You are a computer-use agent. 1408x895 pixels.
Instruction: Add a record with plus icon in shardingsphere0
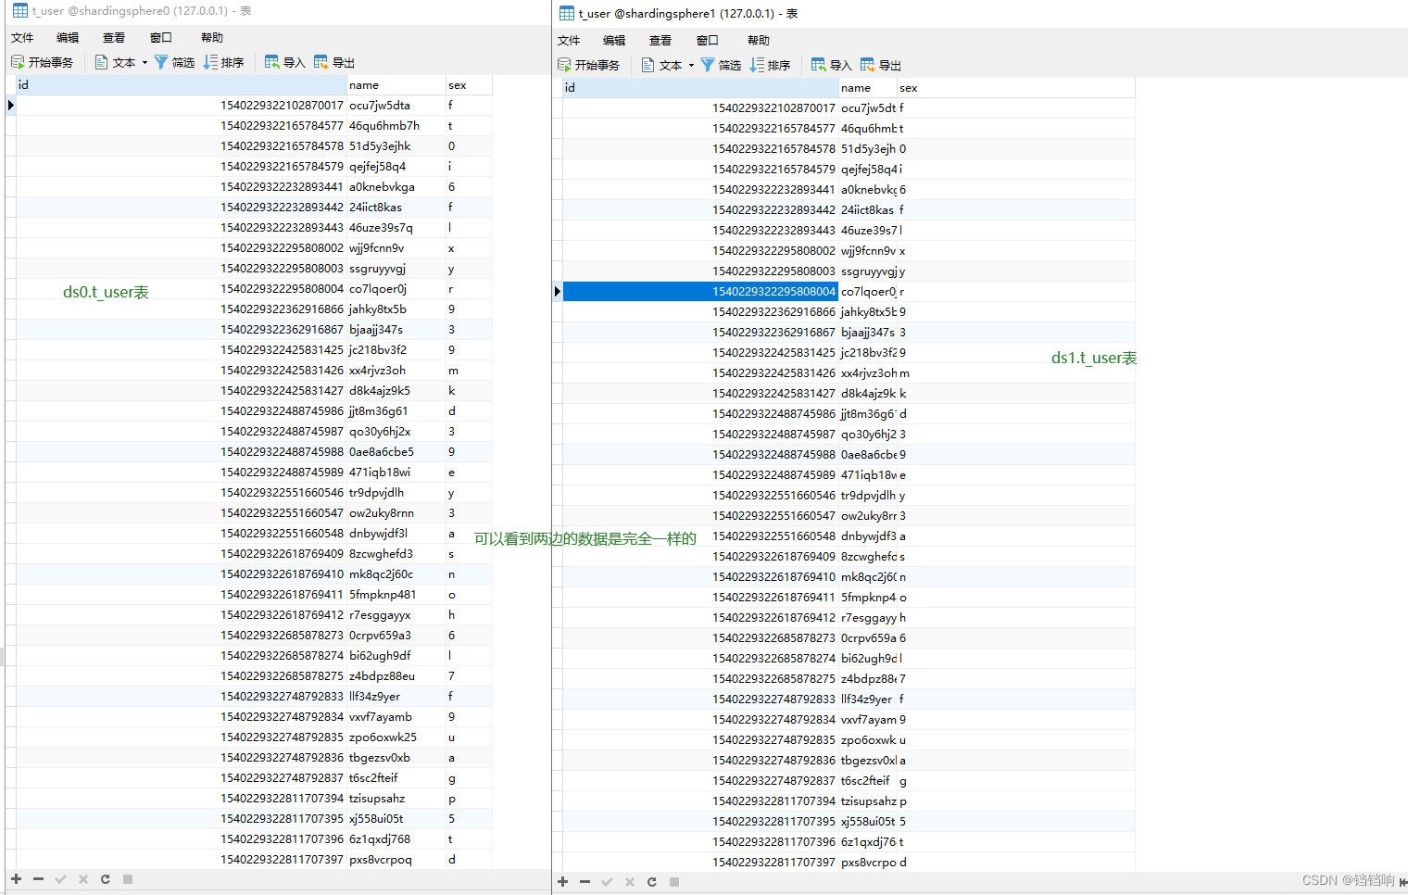pos(16,879)
